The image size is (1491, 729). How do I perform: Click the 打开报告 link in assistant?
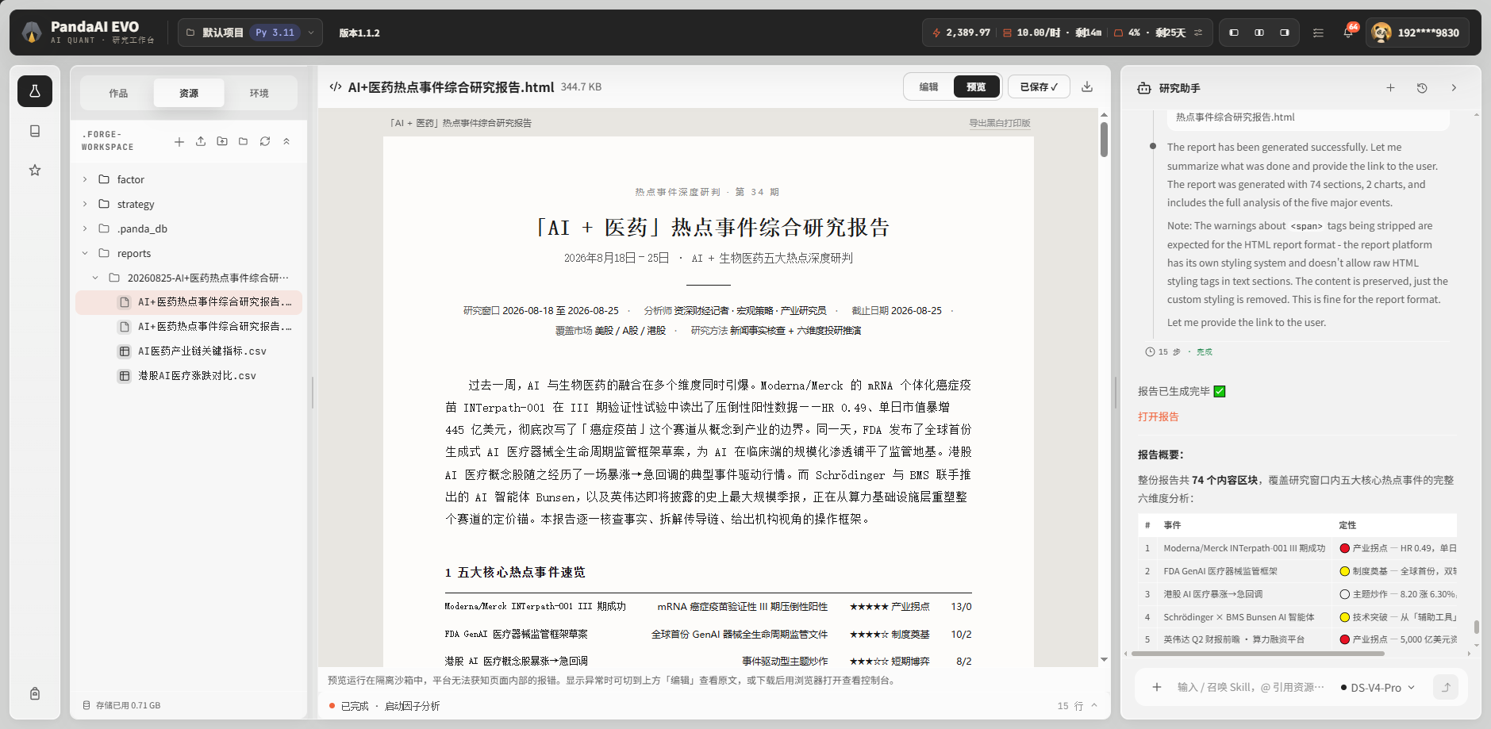[x=1159, y=416]
